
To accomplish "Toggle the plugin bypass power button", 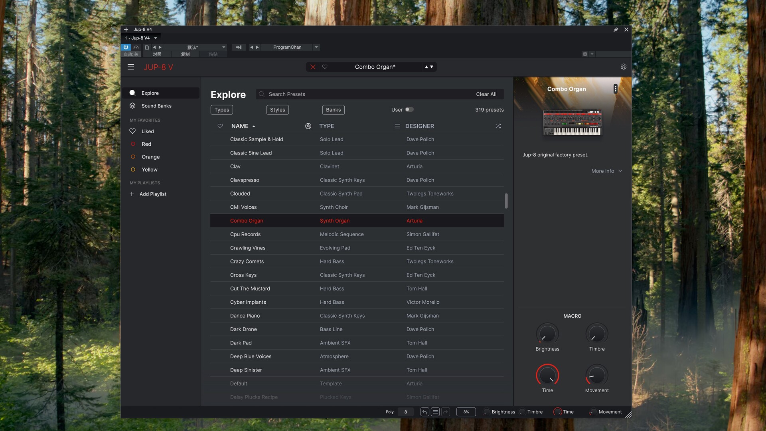I will click(126, 47).
